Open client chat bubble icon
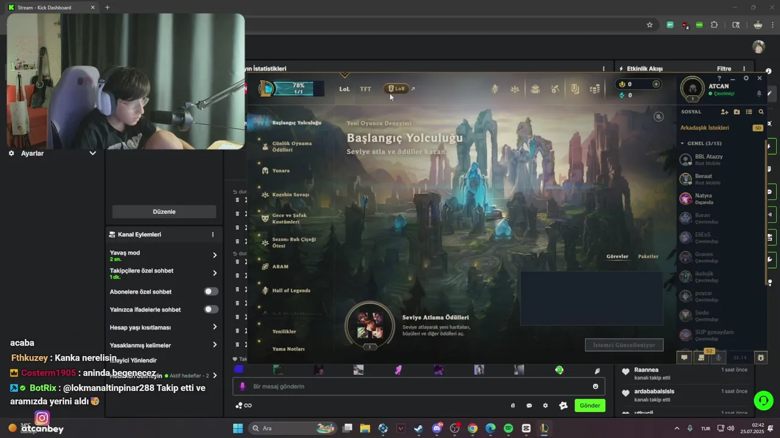The width and height of the screenshot is (780, 438). 684,358
